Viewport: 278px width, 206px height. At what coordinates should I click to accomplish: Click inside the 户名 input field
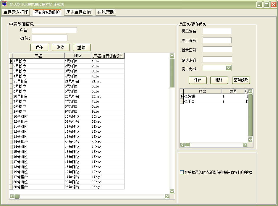tap(54, 30)
